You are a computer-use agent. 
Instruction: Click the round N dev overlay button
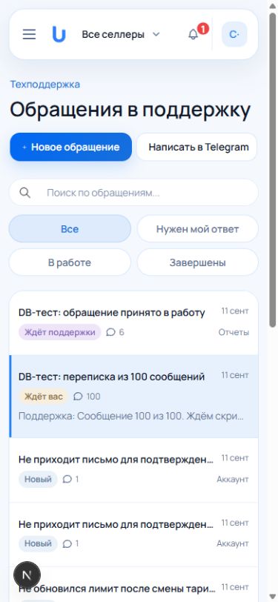click(x=27, y=575)
